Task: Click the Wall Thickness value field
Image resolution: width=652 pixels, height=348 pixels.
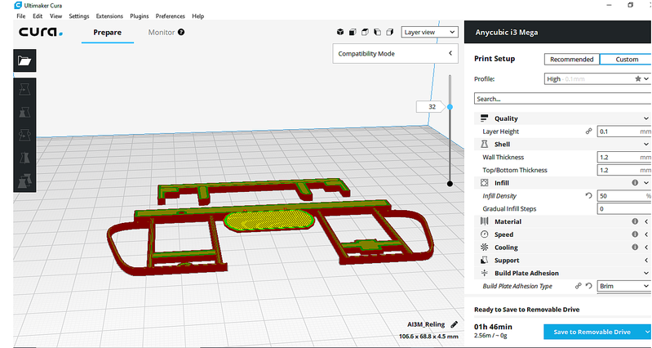Action: [624, 157]
